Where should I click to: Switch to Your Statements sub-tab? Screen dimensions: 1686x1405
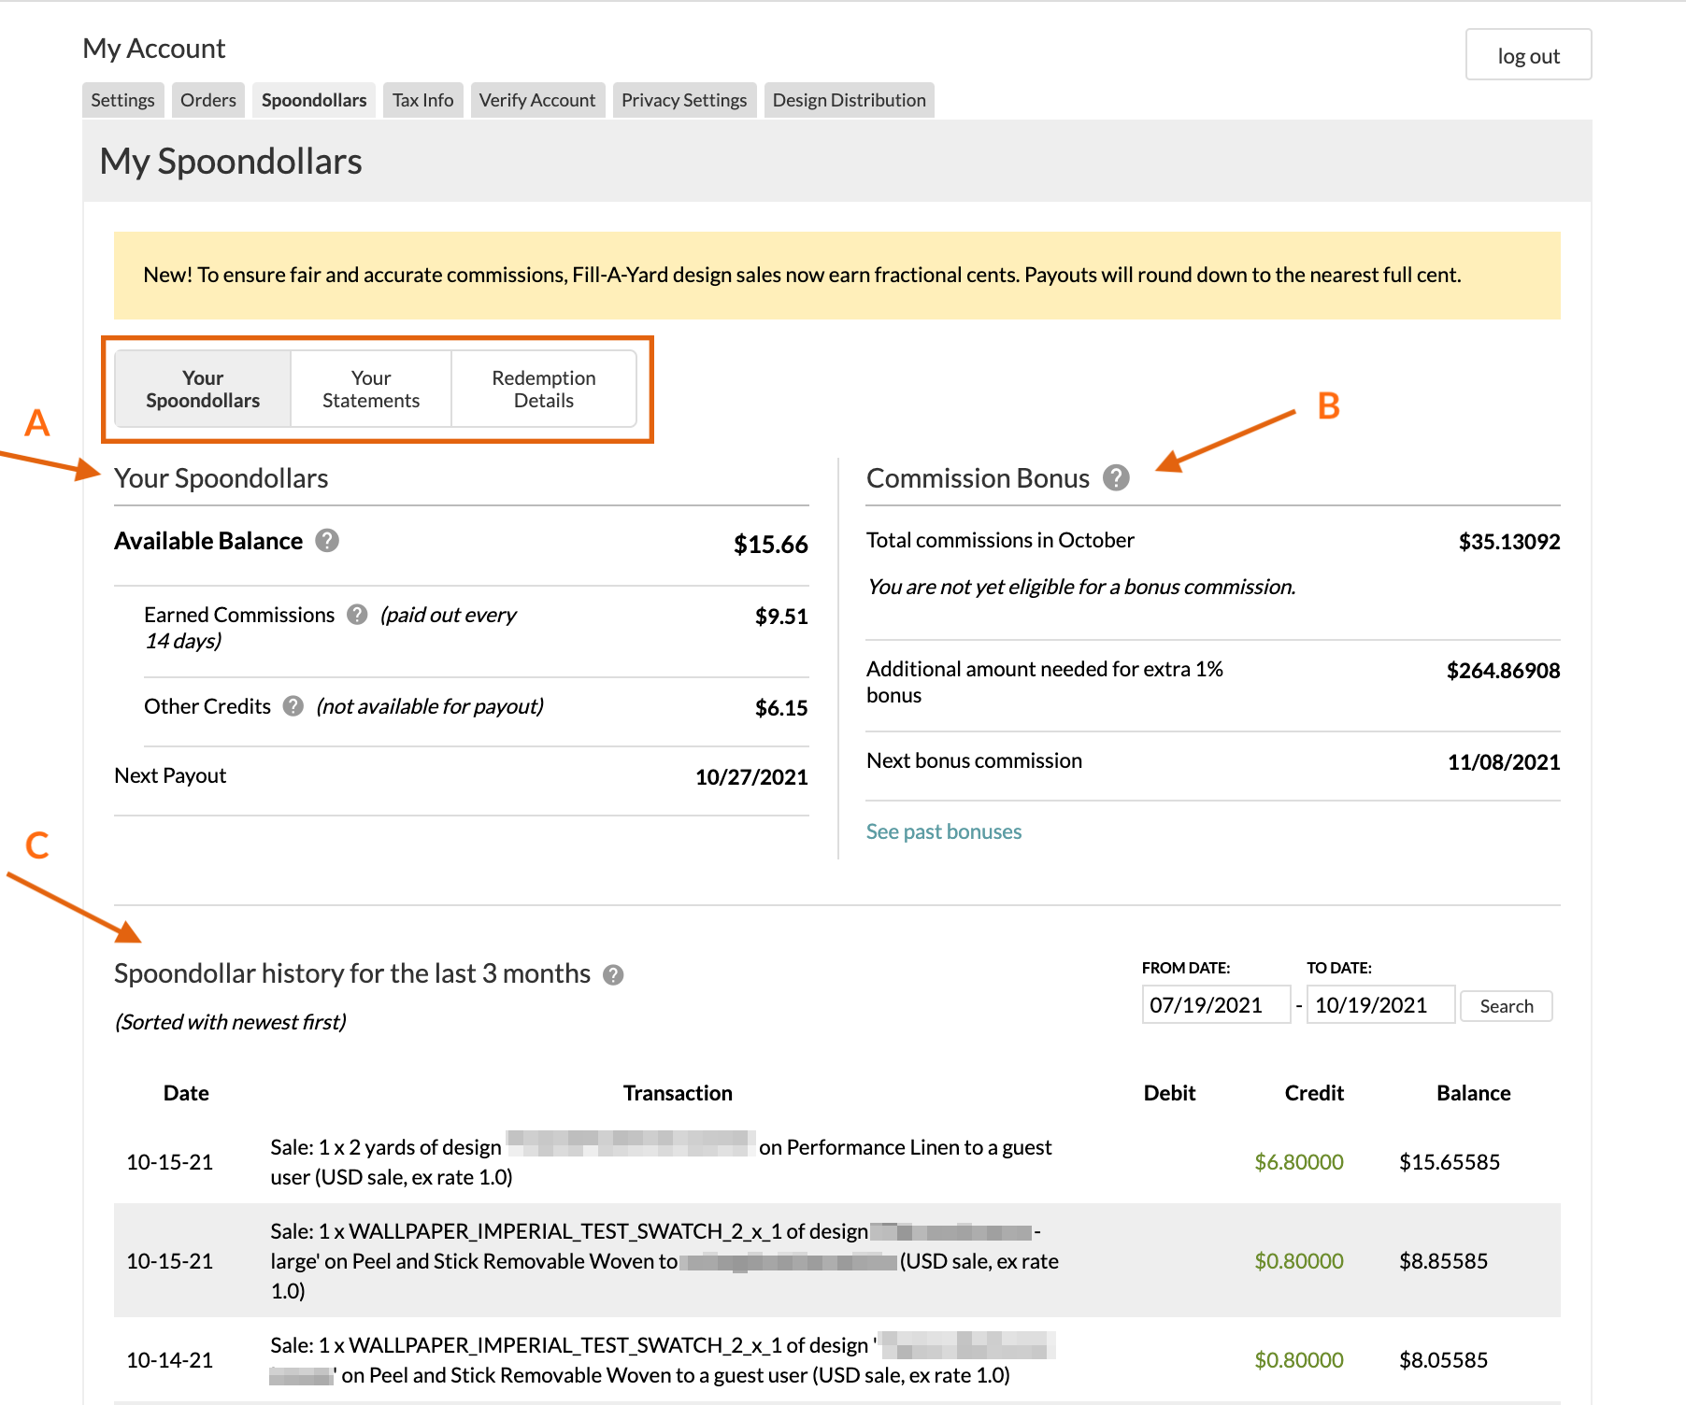click(x=371, y=390)
